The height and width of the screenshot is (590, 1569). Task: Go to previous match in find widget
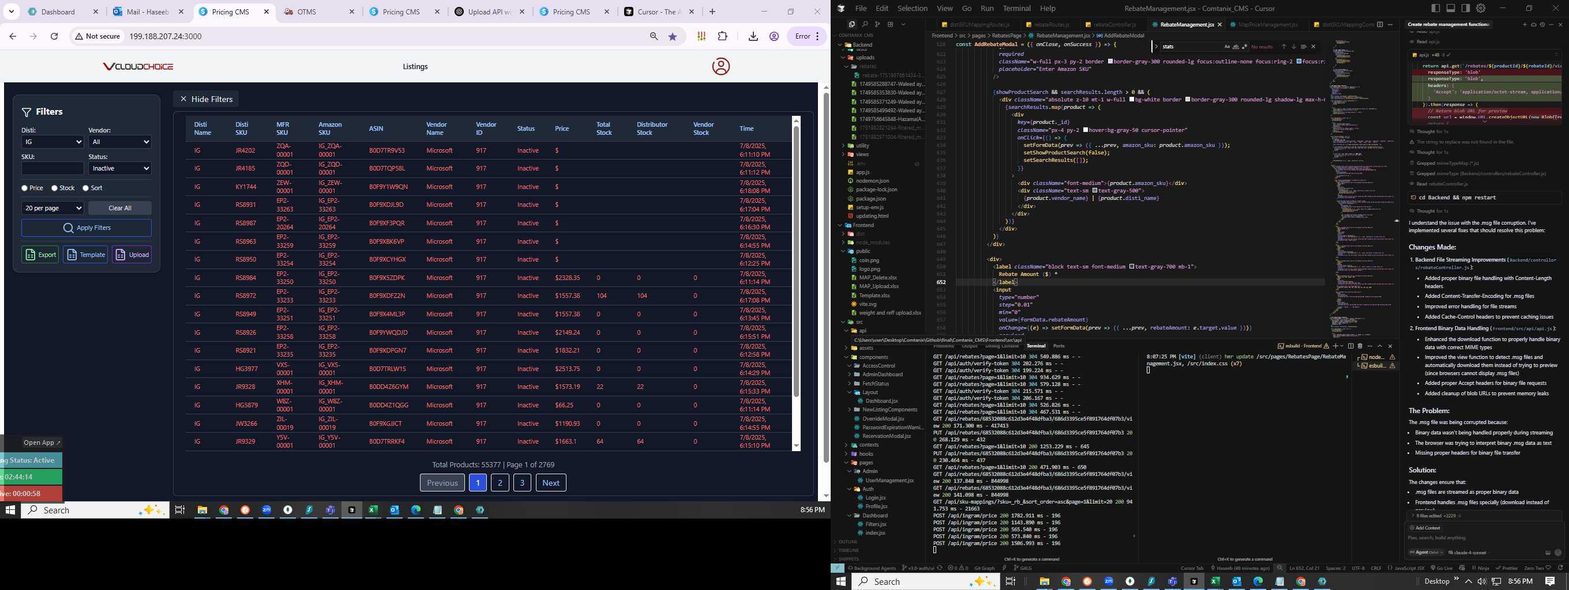pyautogui.click(x=1283, y=46)
